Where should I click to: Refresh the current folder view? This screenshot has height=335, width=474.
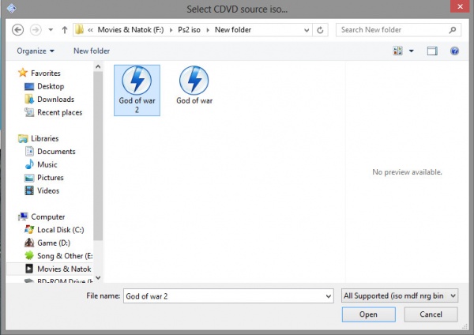[x=320, y=30]
